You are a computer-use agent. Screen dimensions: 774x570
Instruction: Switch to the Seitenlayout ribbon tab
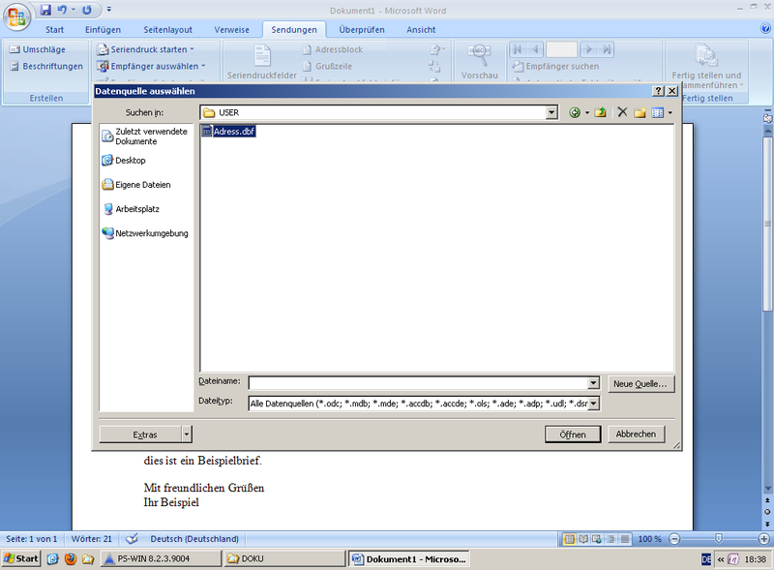tap(167, 30)
